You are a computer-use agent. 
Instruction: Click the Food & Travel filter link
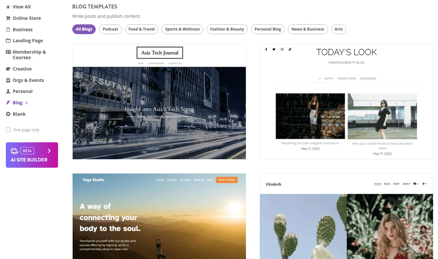(x=141, y=29)
